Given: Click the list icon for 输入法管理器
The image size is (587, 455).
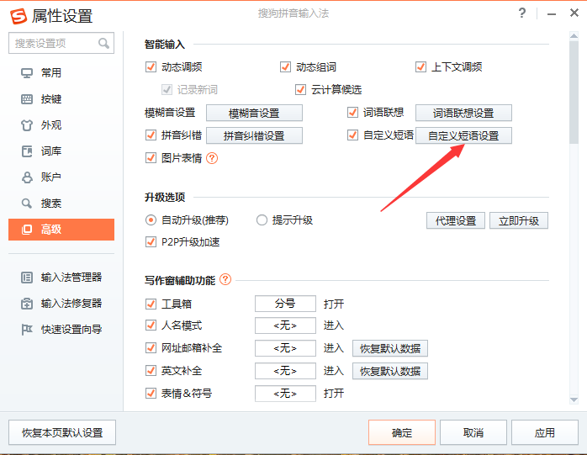Looking at the screenshot, I should coord(27,278).
